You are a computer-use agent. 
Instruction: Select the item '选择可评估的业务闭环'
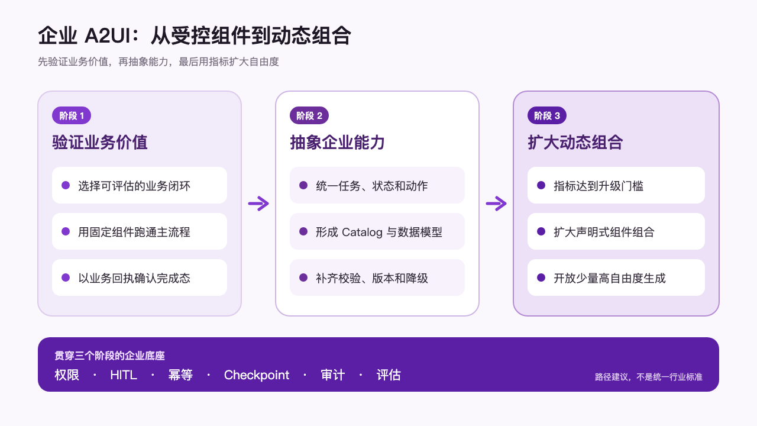coord(140,185)
